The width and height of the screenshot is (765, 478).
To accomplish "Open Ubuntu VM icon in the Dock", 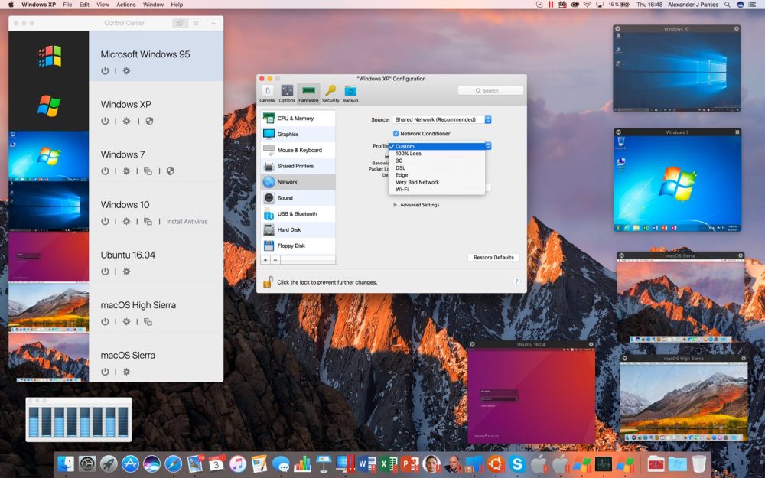I will pos(496,464).
